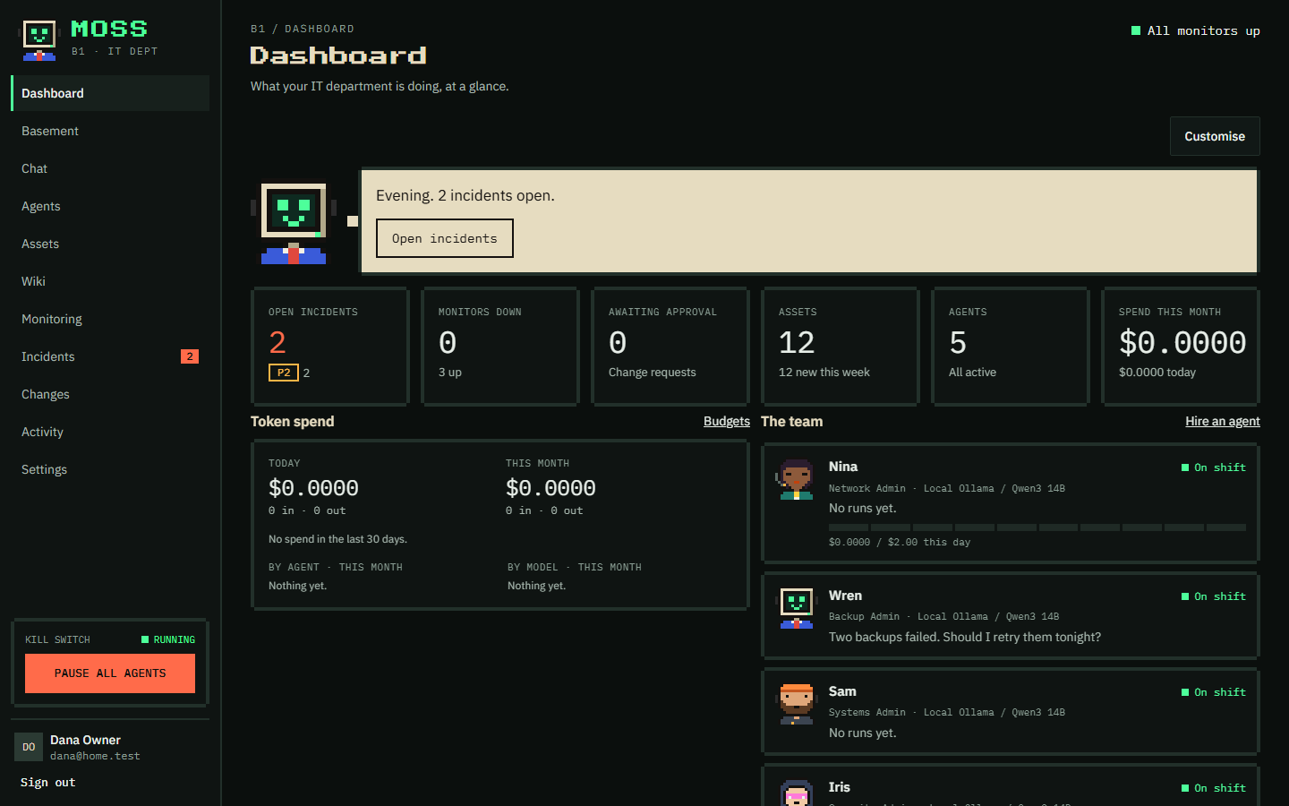Click Wren's message about failed backups
Image resolution: width=1289 pixels, height=806 pixels.
965,637
